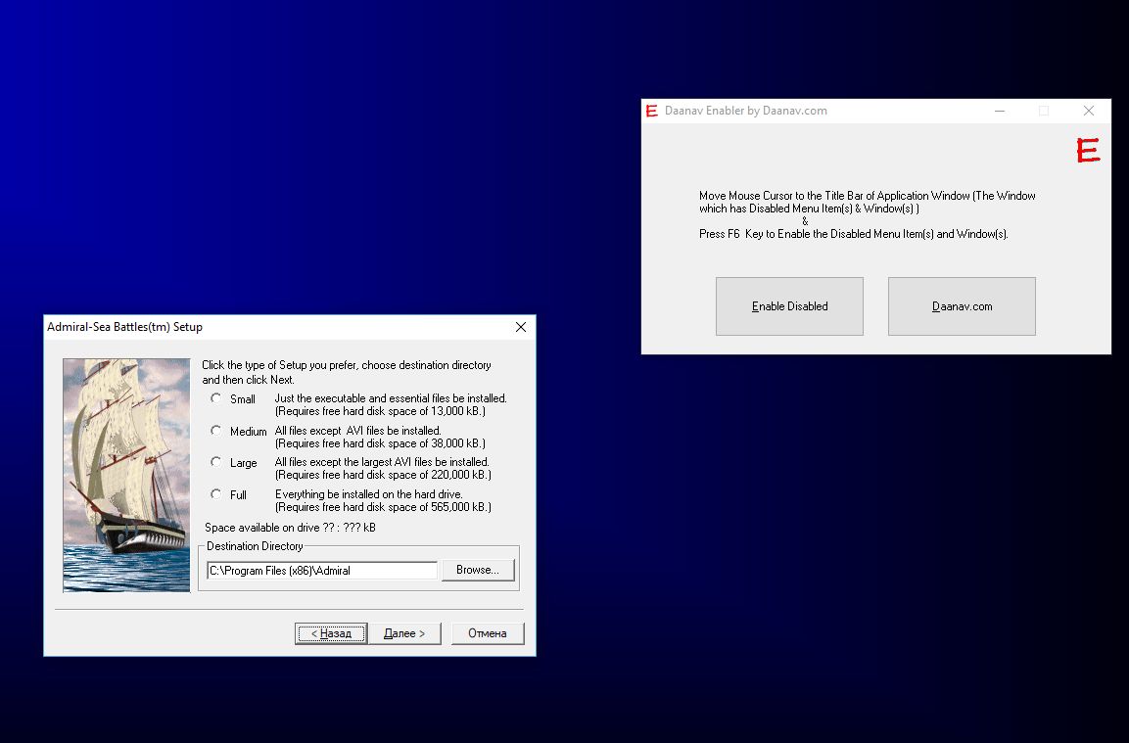Click the Daanav Enabler title bar app icon

point(651,111)
